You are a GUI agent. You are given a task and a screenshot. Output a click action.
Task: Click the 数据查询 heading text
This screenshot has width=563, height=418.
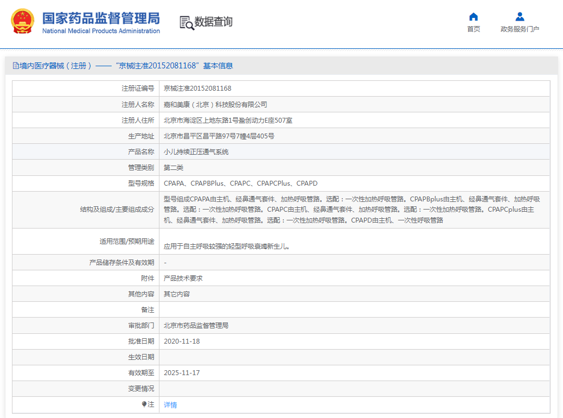click(214, 22)
